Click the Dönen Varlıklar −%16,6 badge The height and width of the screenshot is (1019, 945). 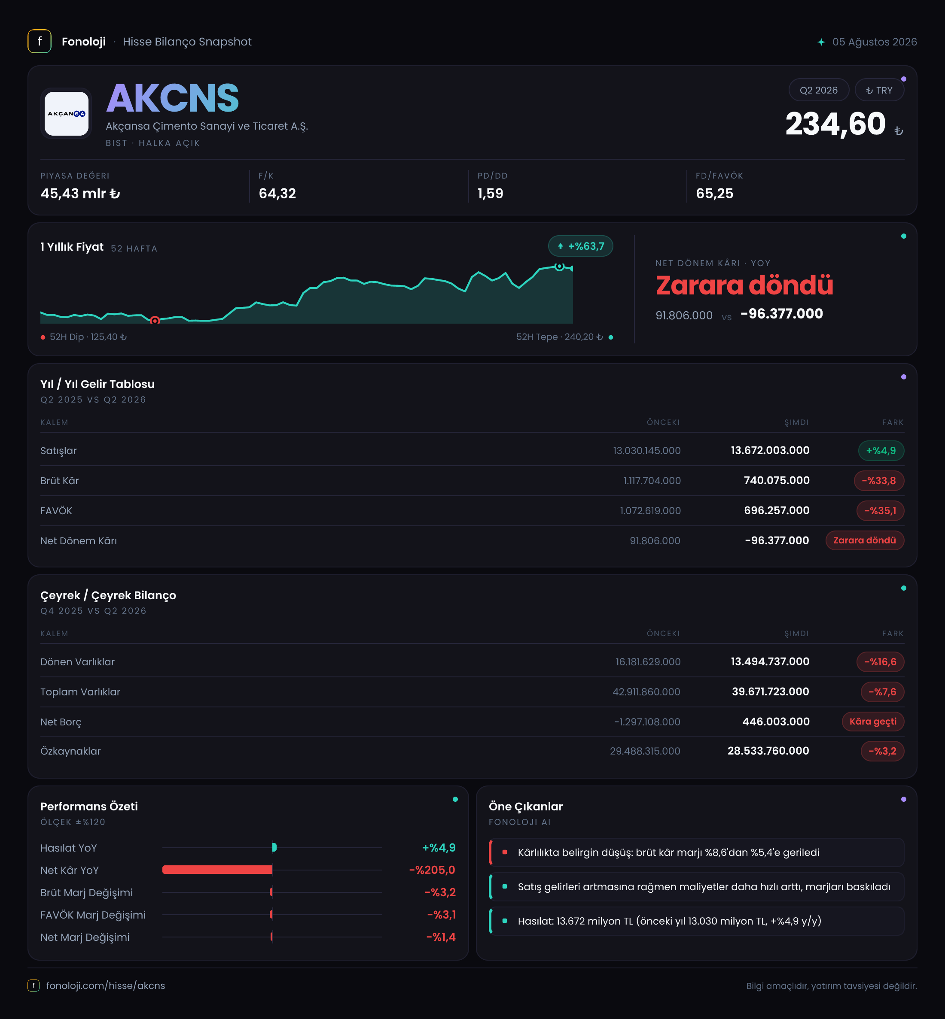pyautogui.click(x=880, y=662)
